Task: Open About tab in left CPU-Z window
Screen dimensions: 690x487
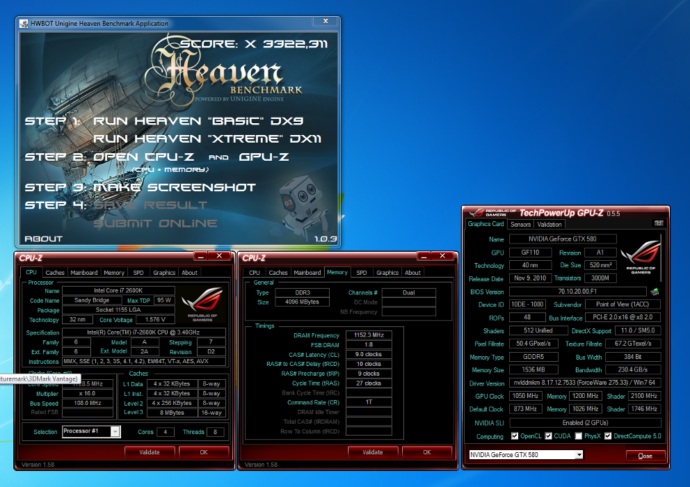Action: [x=190, y=273]
